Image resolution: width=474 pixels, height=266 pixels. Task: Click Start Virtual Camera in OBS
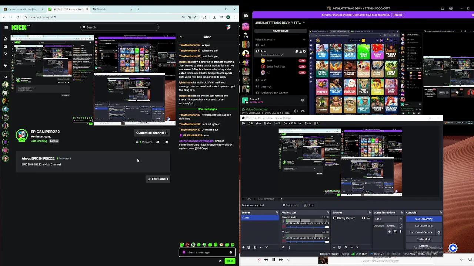pyautogui.click(x=420, y=232)
